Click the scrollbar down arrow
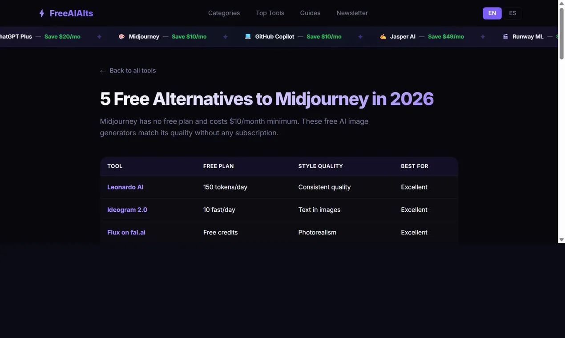565x338 pixels. click(561, 239)
